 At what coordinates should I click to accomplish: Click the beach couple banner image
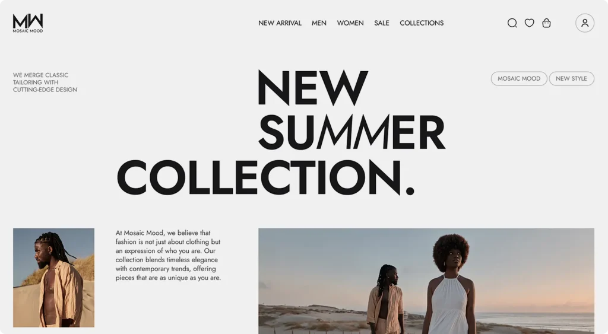pyautogui.click(x=426, y=281)
